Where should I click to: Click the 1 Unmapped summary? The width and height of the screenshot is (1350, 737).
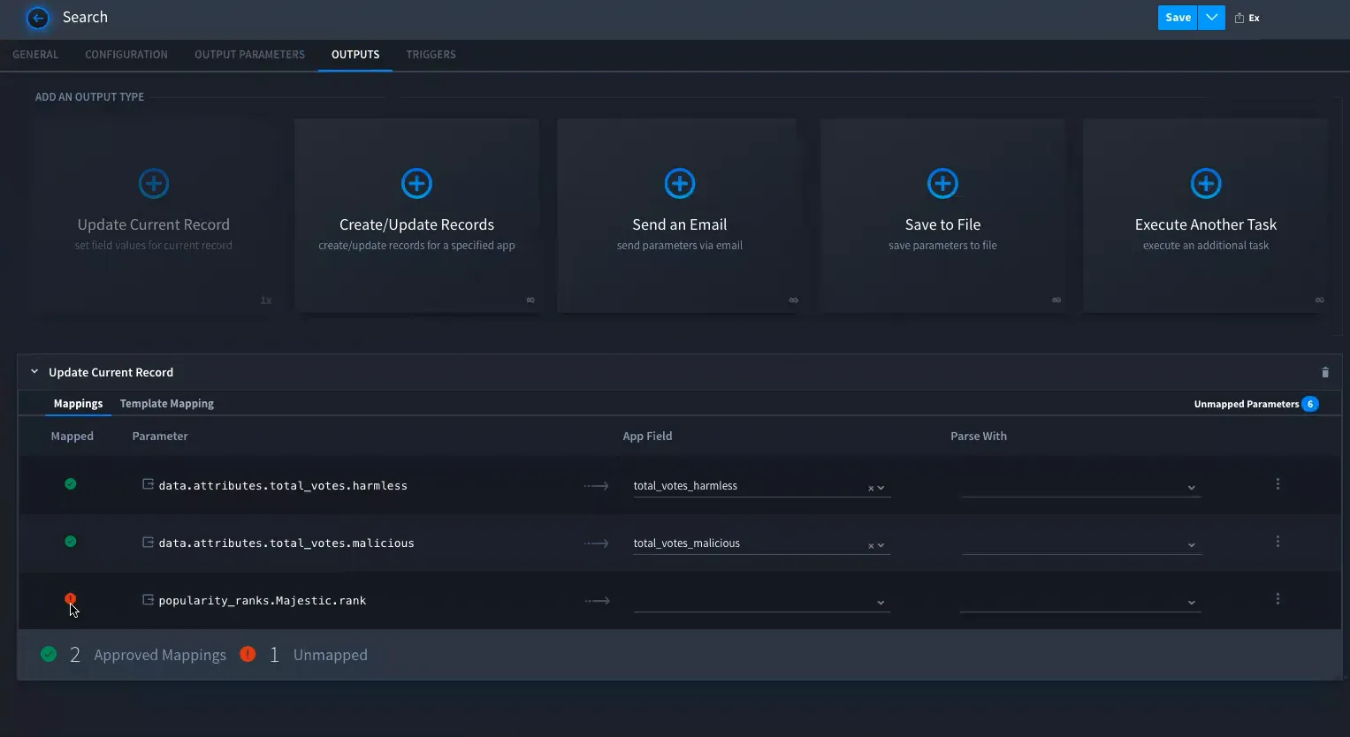pyautogui.click(x=304, y=655)
